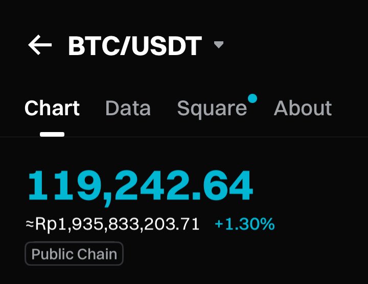Screen dimensions: 368x284
Task: Switch to the Chart tab
Action: click(x=52, y=108)
